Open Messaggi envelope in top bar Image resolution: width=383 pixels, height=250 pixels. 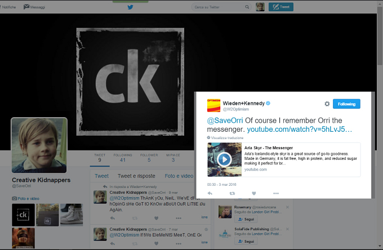coord(34,7)
